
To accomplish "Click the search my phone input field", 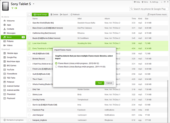I will coord(149,9).
